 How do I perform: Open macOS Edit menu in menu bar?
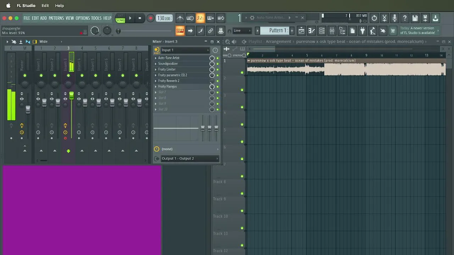pos(45,6)
